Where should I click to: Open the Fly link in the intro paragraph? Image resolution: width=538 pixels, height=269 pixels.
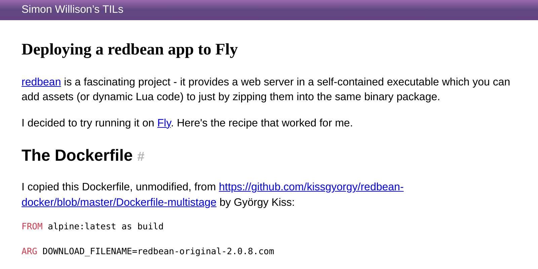coord(164,123)
